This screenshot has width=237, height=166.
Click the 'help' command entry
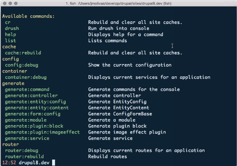(x=10, y=35)
